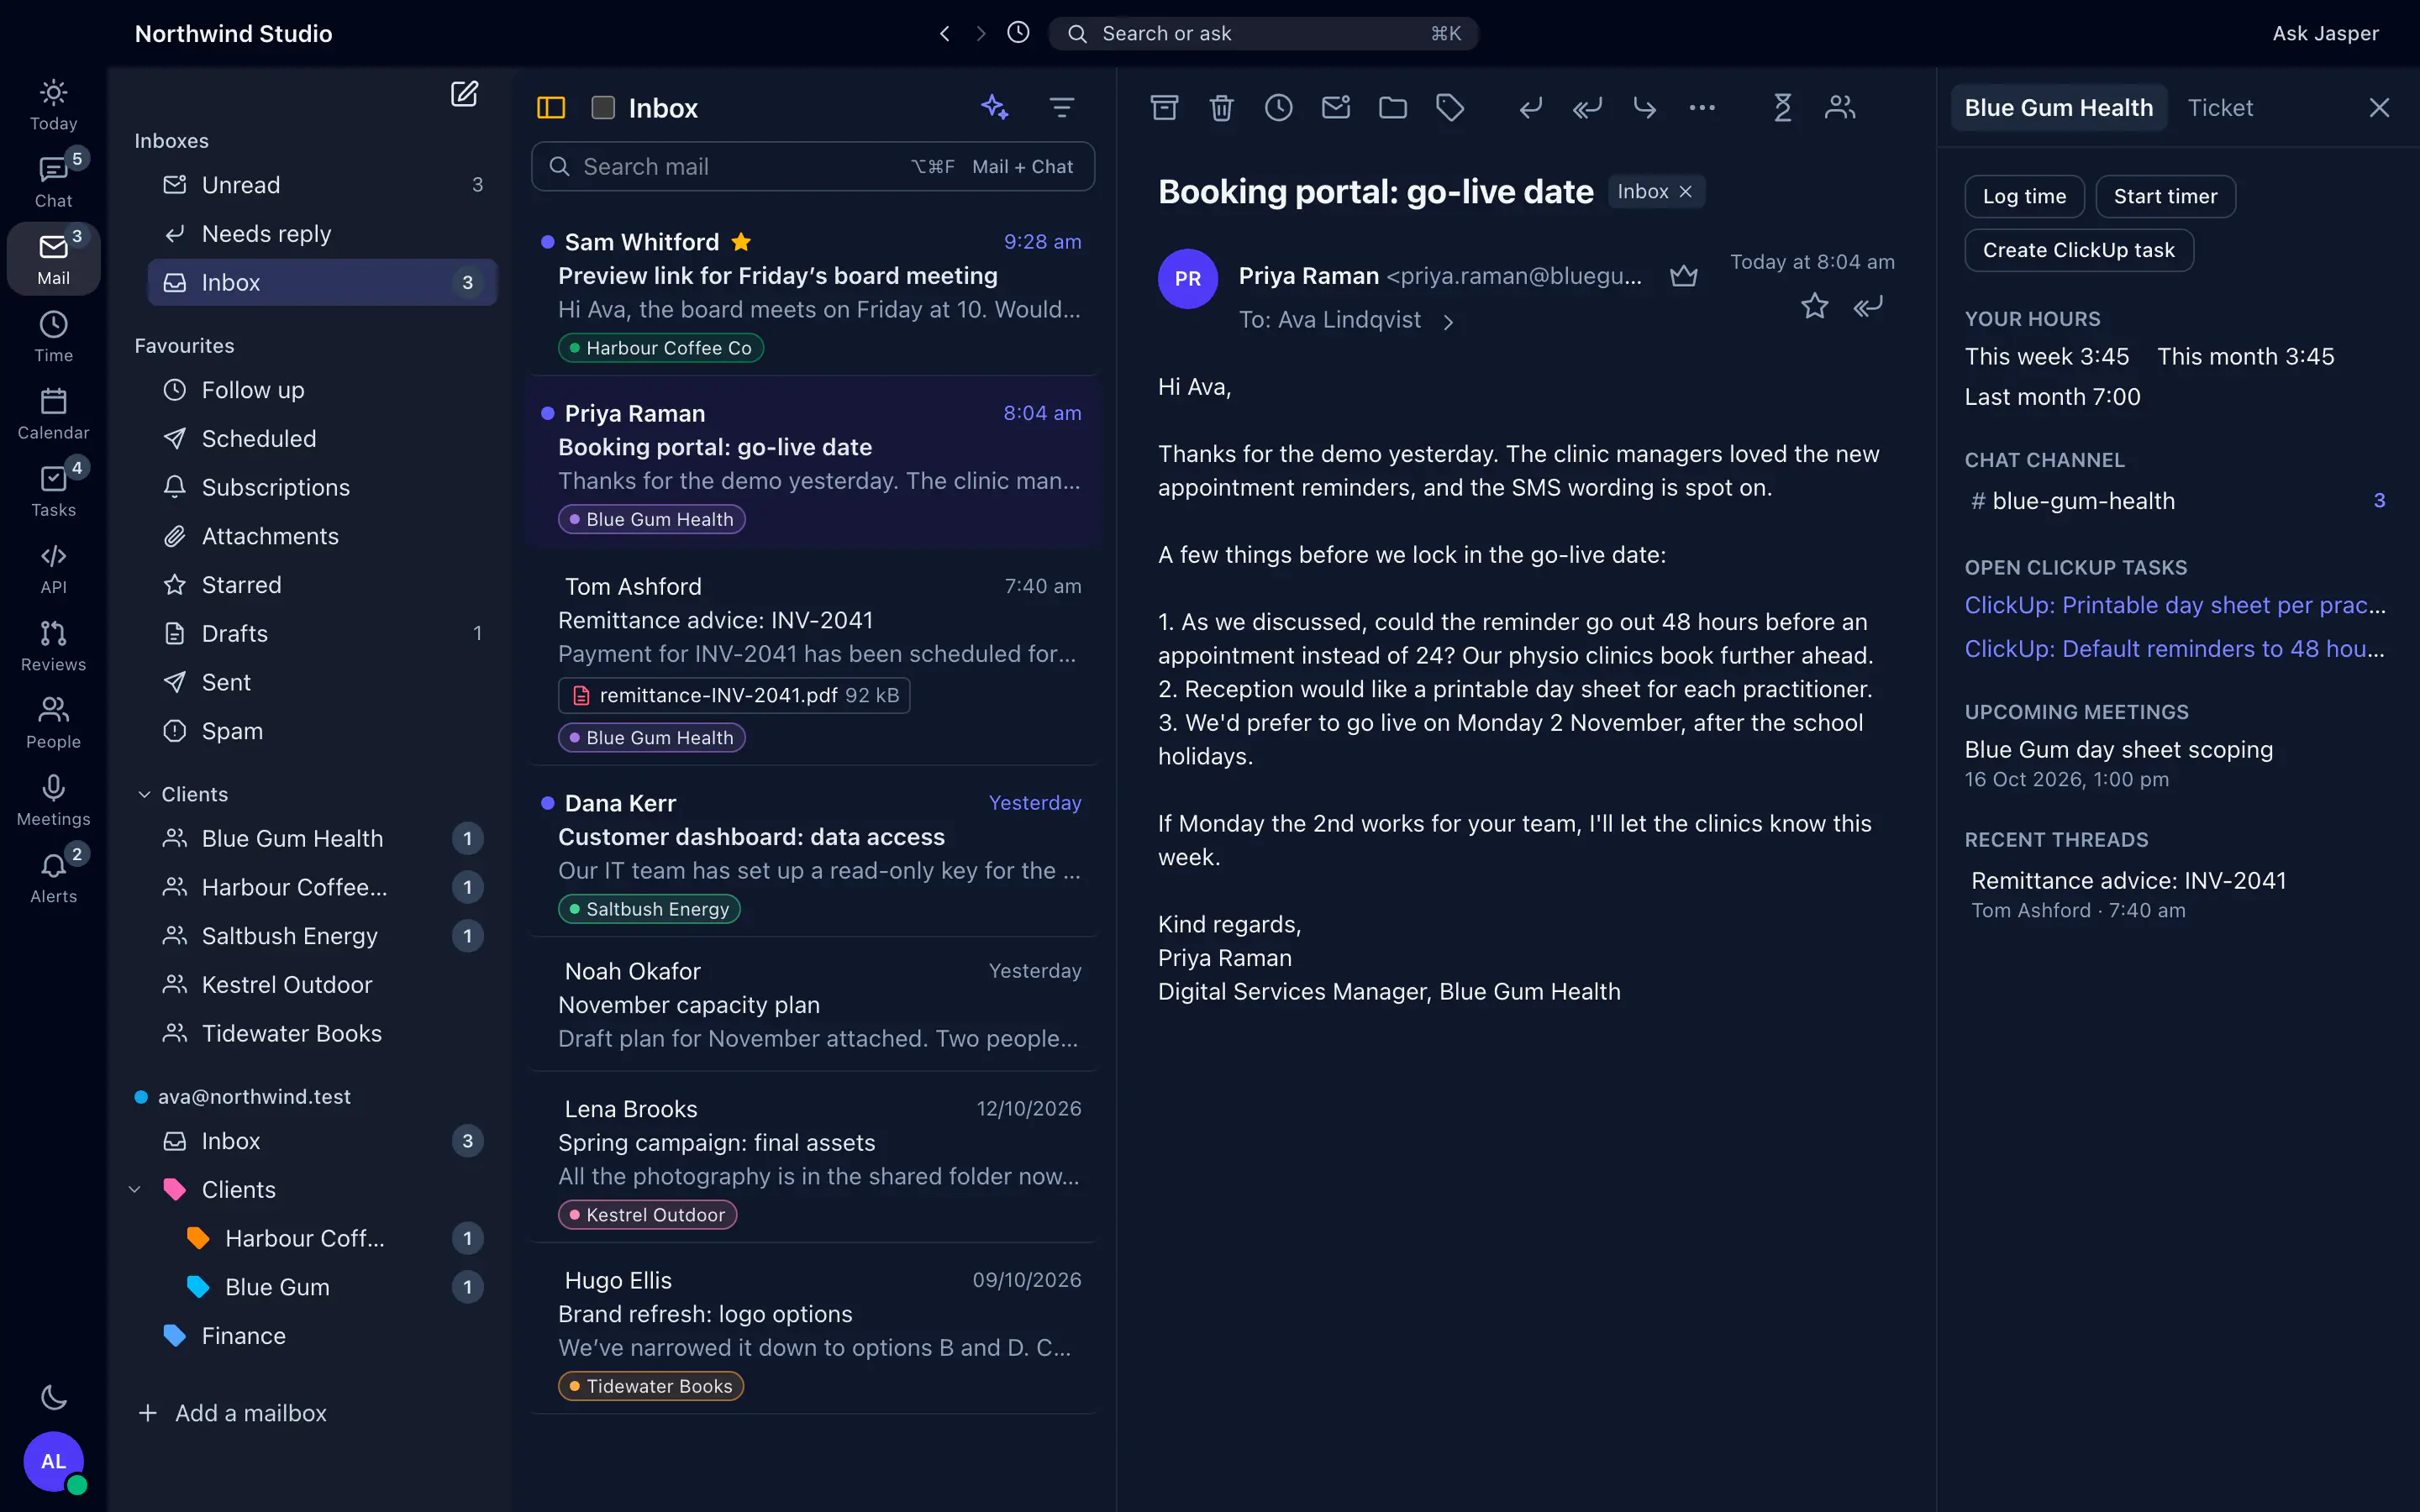Open ClickUp Printable day sheet link

coord(2174,605)
